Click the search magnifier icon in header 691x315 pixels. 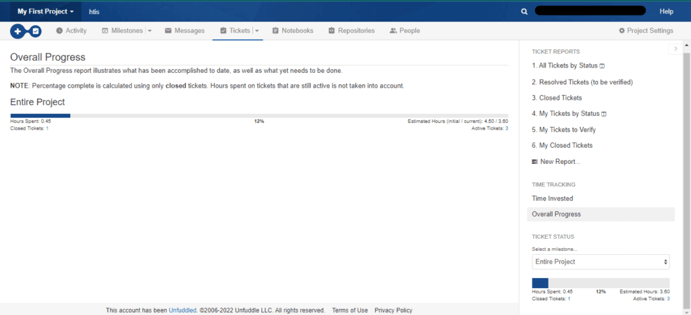pyautogui.click(x=524, y=11)
